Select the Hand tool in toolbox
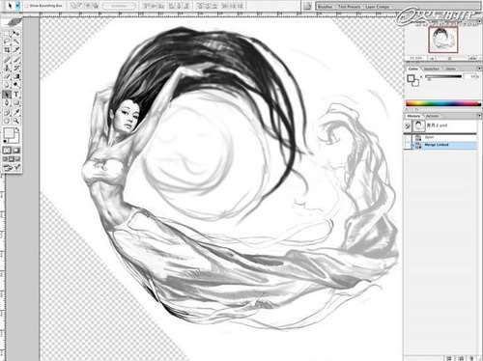The height and width of the screenshot is (361, 483). pyautogui.click(x=7, y=121)
